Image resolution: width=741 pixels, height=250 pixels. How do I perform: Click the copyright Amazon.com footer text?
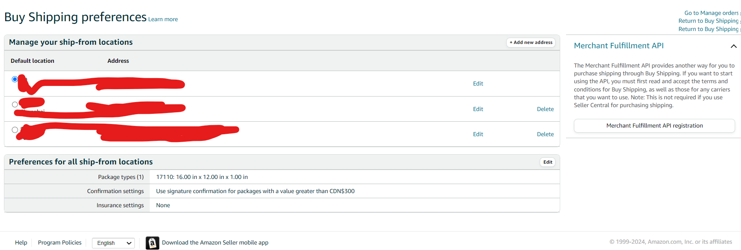671,242
